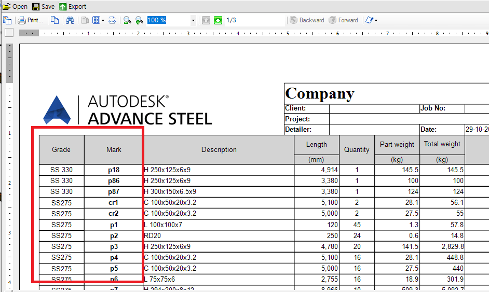This screenshot has width=489, height=292.
Task: Open the zoom percentage dropdown arrow
Action: (x=193, y=21)
